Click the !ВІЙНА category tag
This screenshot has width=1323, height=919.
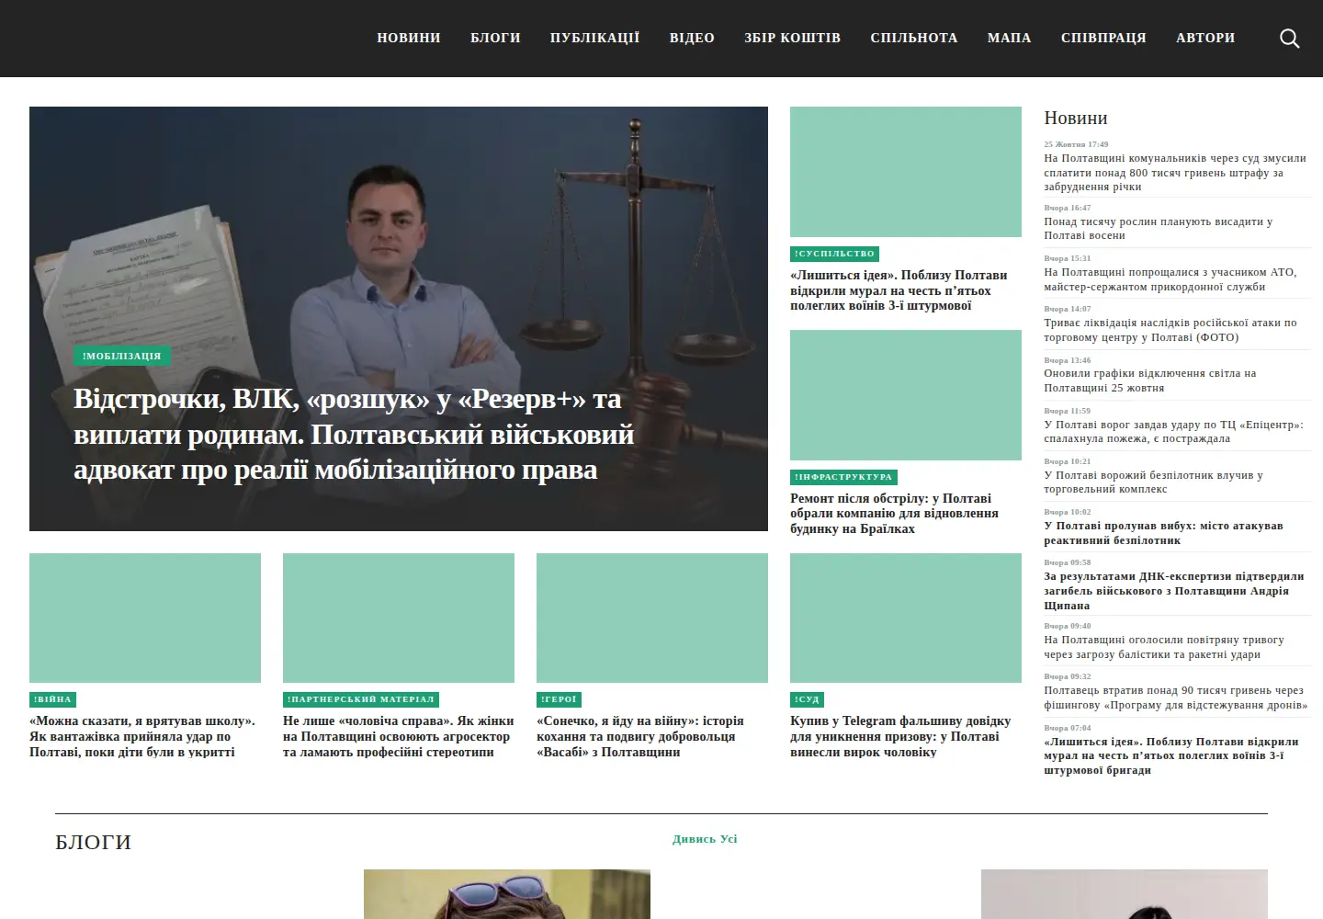pos(52,699)
